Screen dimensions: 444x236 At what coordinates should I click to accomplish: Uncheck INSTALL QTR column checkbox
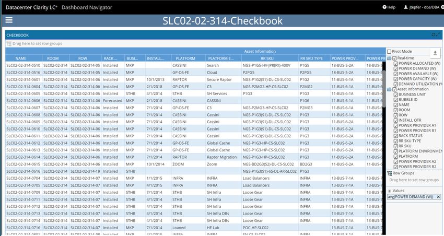point(396,120)
